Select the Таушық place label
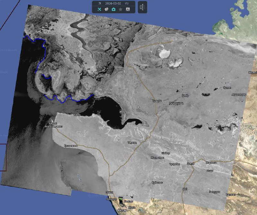This screenshot has height=215, width=257. [x=132, y=142]
